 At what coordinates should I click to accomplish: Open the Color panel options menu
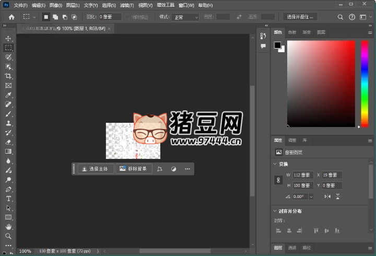[370, 32]
